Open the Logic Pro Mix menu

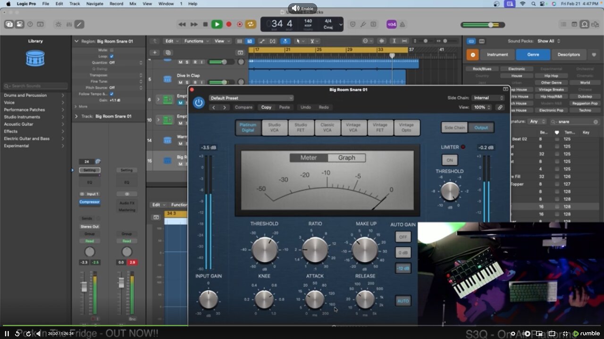pyautogui.click(x=133, y=3)
